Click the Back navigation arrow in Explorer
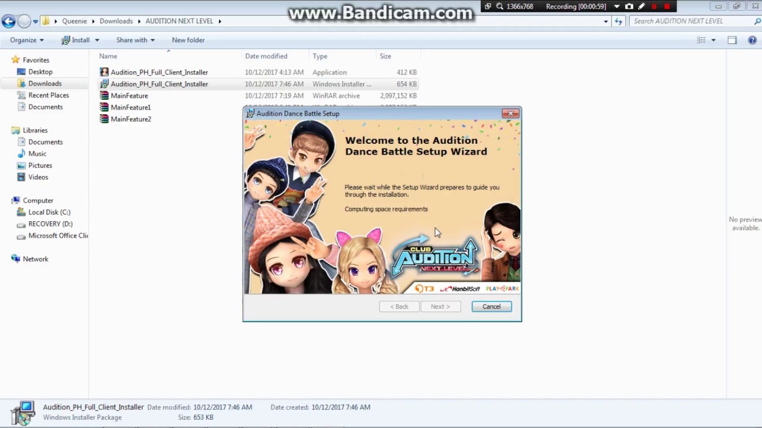Viewport: 762px width, 428px height. point(8,21)
